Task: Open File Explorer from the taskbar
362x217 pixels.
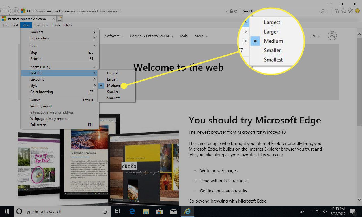Action: pyautogui.click(x=146, y=211)
